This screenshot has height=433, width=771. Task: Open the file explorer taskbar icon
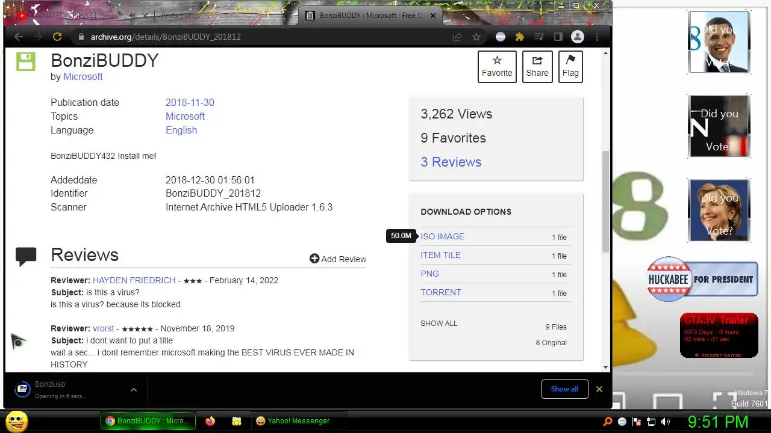[x=237, y=421]
